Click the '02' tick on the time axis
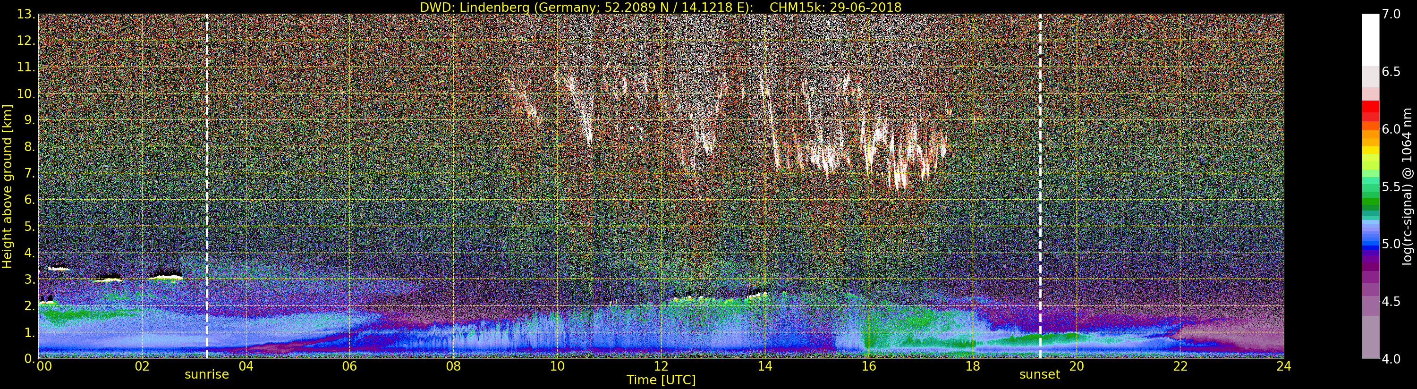This screenshot has width=1417, height=389. coord(142,366)
